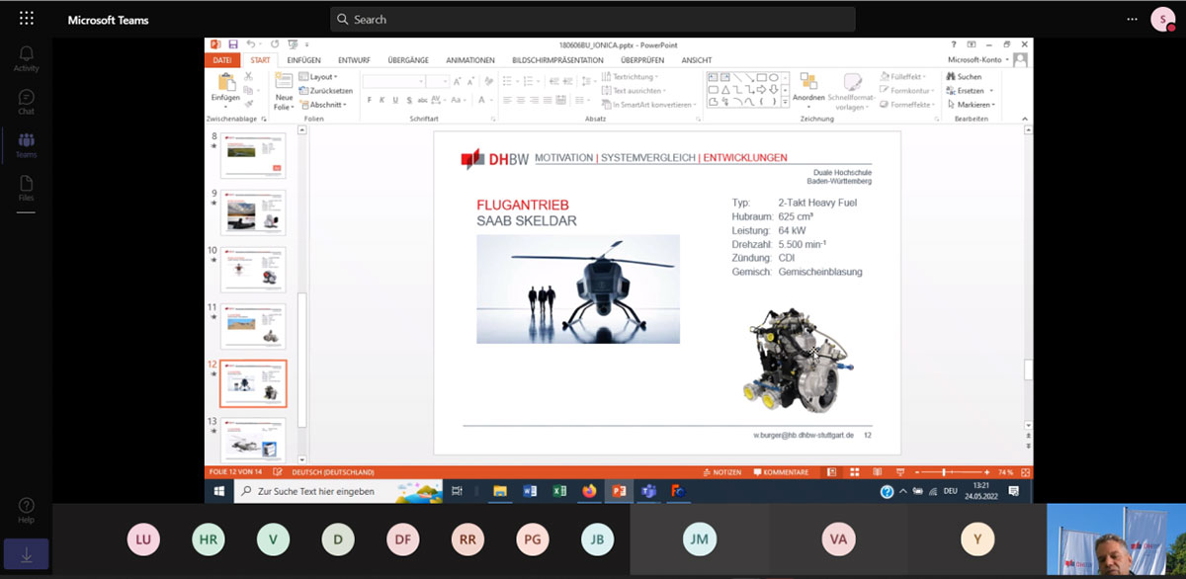Click the Schnellformatvorlagen quick styles icon
This screenshot has height=579, width=1186.
point(851,81)
